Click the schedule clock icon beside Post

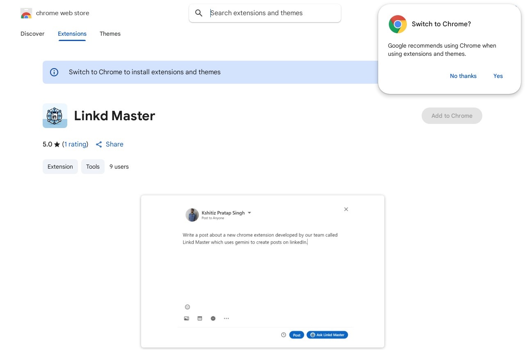click(x=283, y=335)
